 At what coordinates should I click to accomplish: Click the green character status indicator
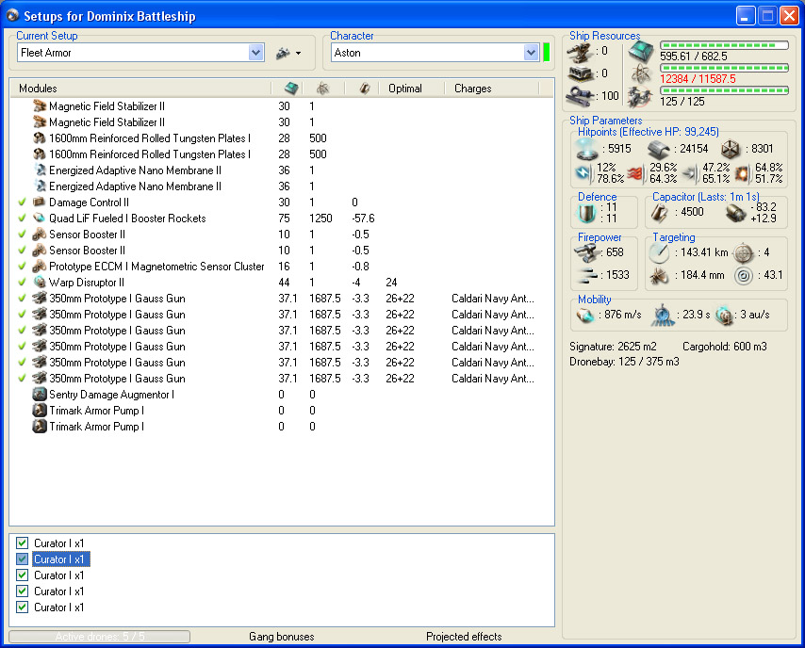click(547, 53)
